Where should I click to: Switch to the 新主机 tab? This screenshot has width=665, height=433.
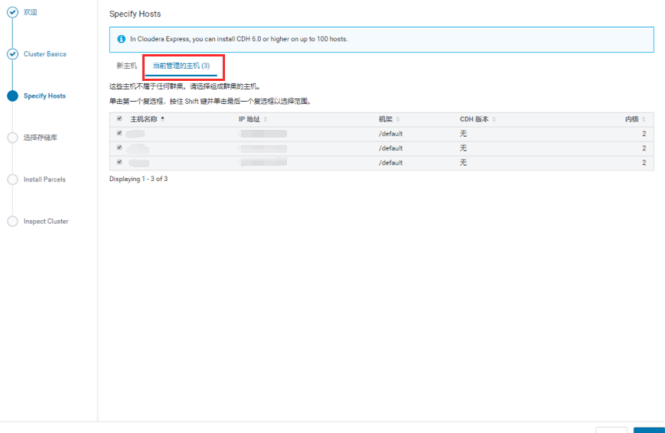coord(126,66)
